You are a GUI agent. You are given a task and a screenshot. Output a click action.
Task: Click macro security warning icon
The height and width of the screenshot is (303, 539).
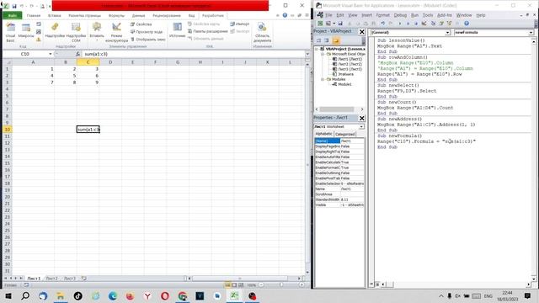click(x=39, y=40)
